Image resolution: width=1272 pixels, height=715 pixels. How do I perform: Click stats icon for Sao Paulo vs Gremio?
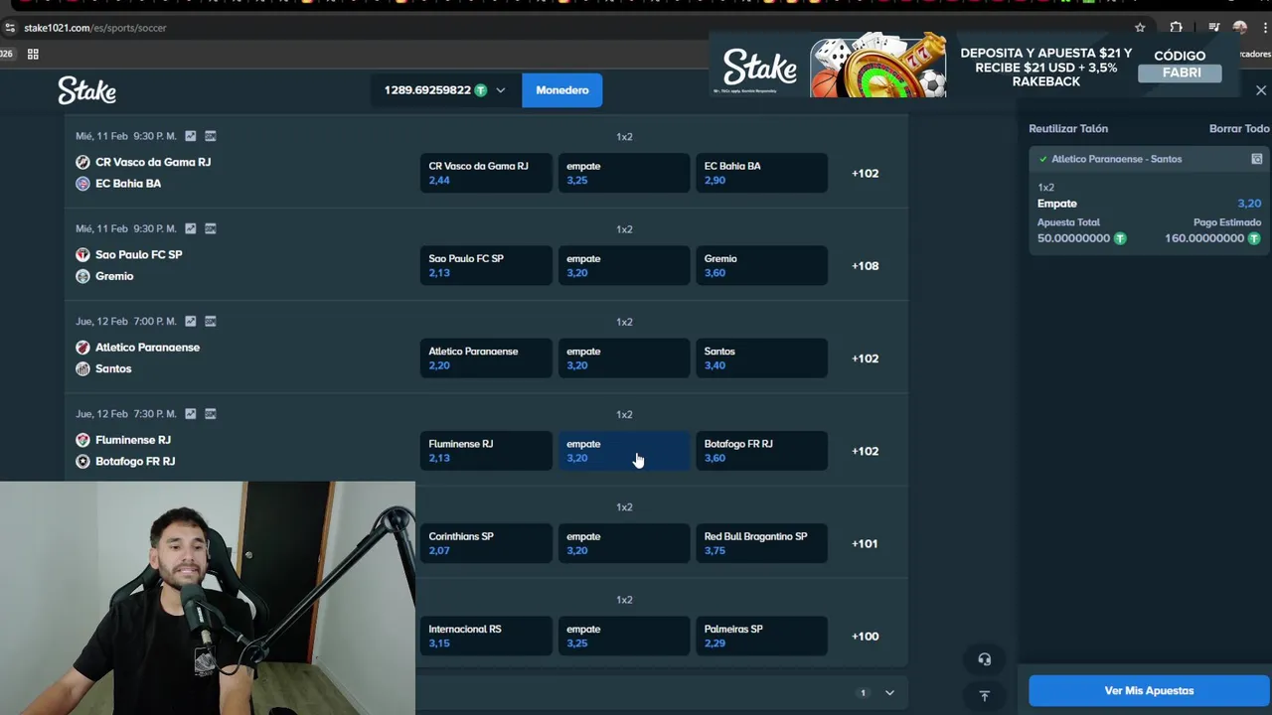(x=191, y=228)
